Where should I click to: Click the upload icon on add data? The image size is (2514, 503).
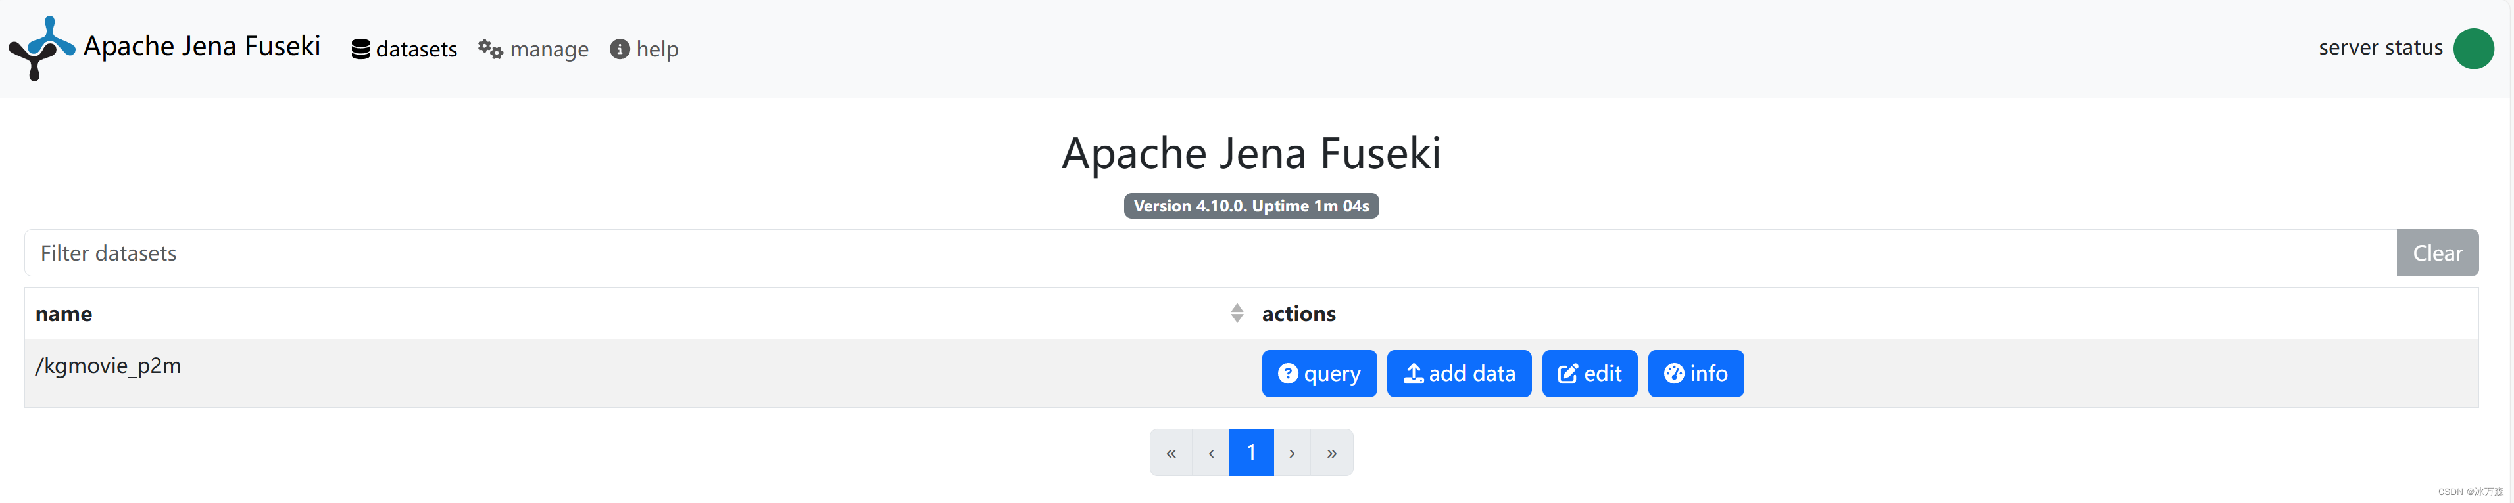tap(1412, 374)
